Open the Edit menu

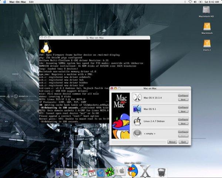click(31, 2)
